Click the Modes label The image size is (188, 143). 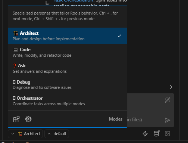116,119
